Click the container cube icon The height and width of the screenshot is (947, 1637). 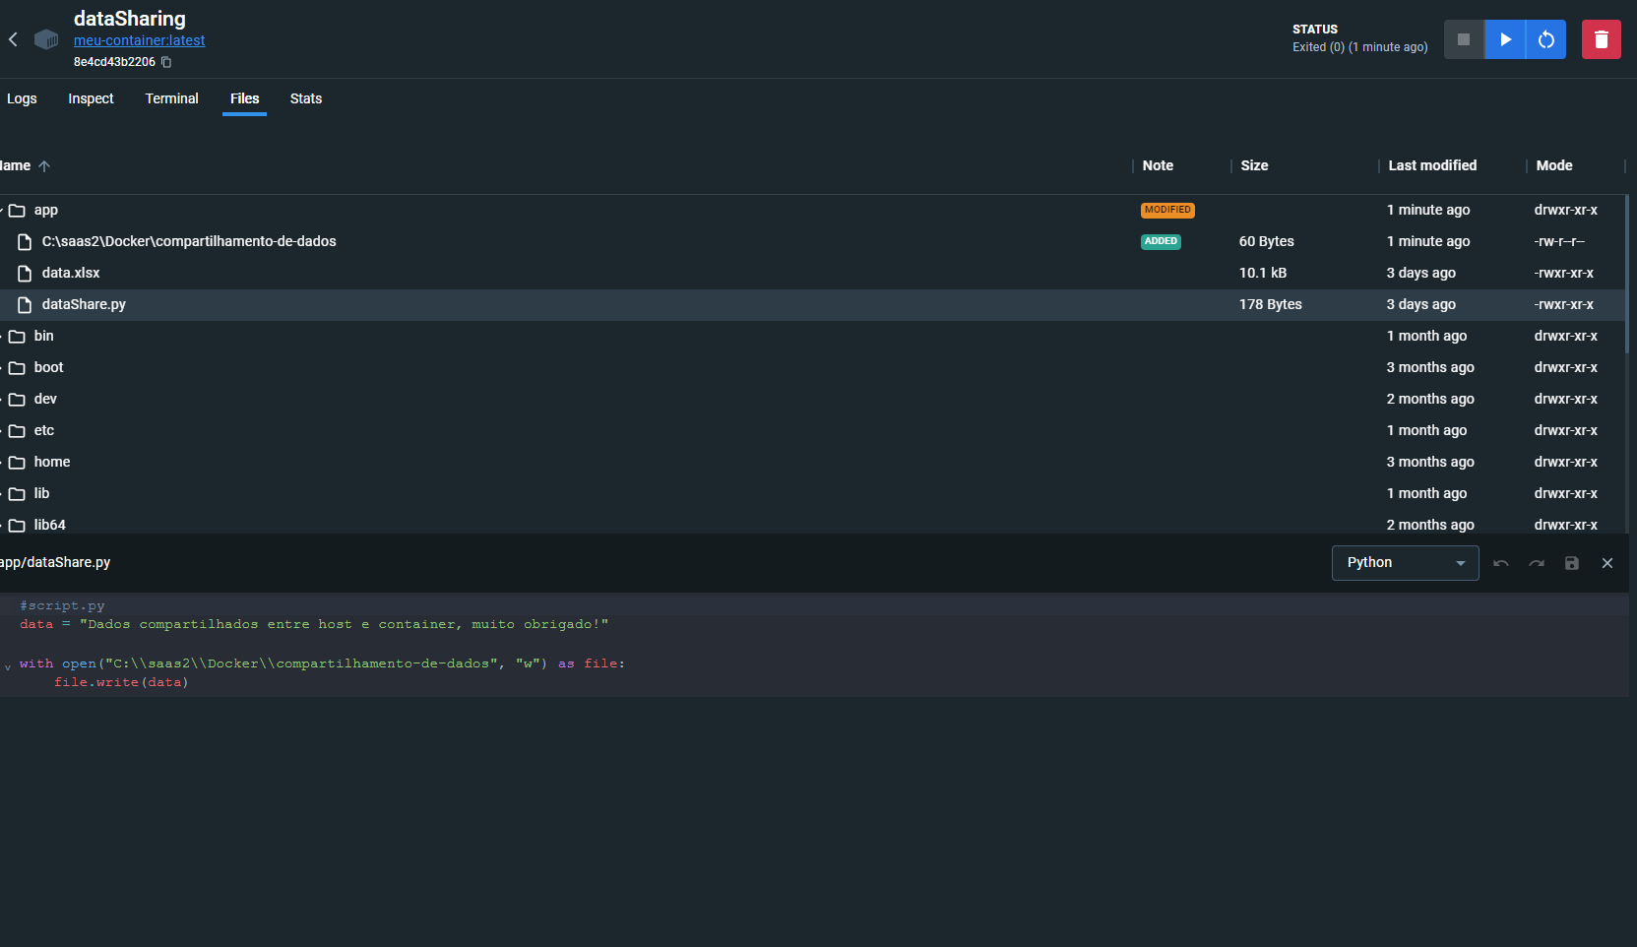(46, 39)
